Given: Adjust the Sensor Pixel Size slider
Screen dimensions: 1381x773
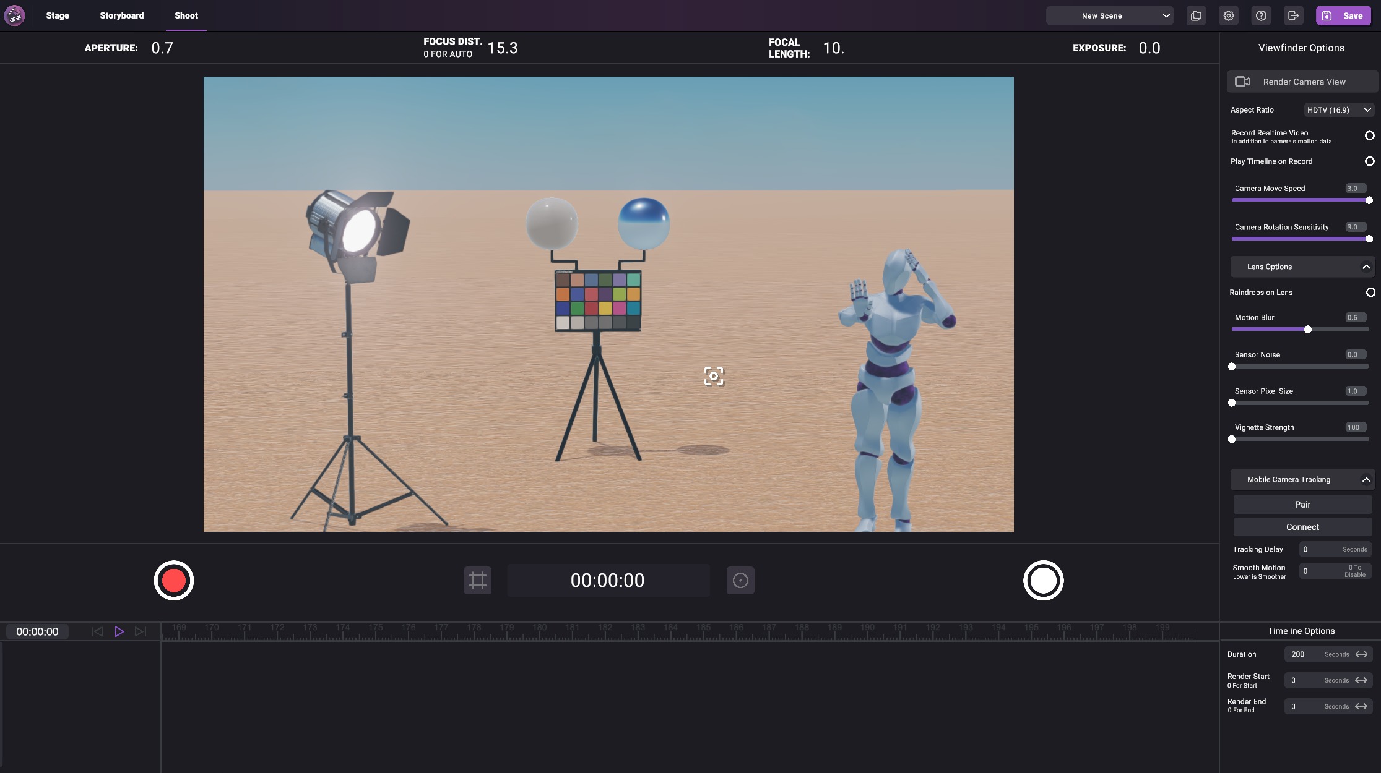Looking at the screenshot, I should pyautogui.click(x=1300, y=403).
